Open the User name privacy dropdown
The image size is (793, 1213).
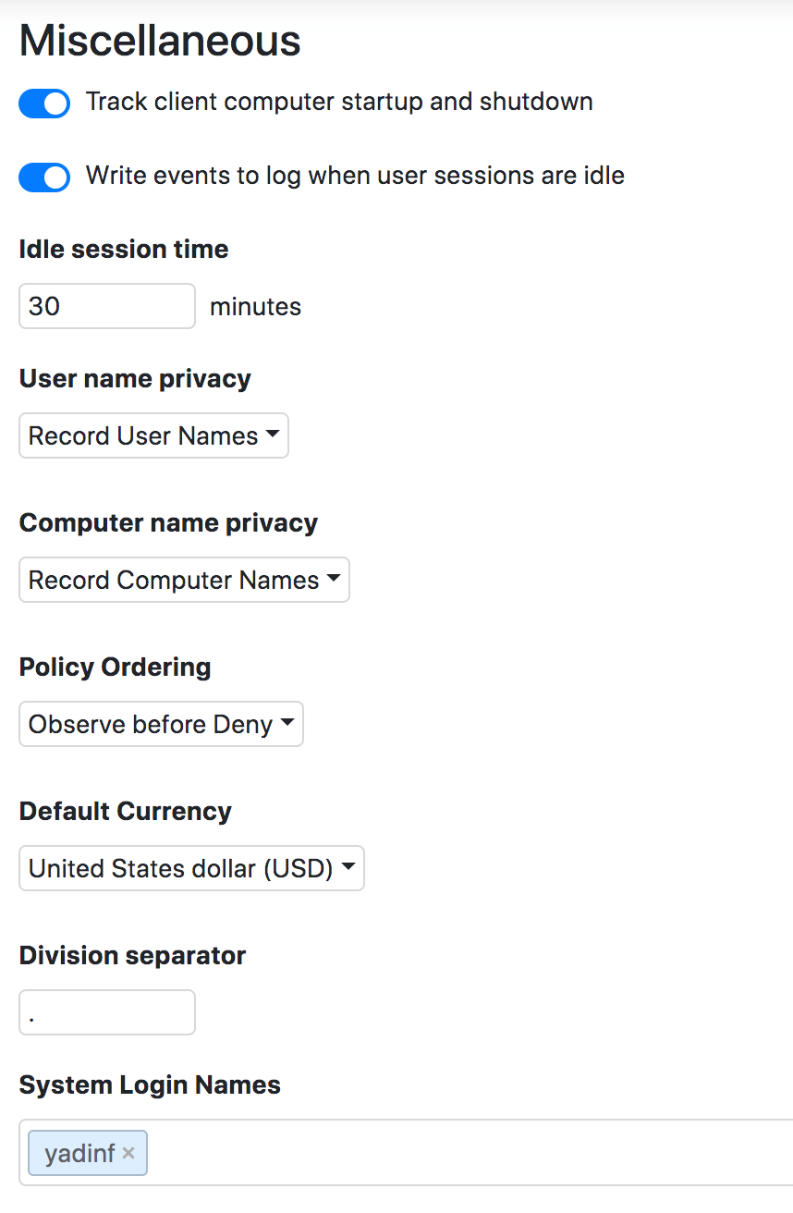coord(152,435)
